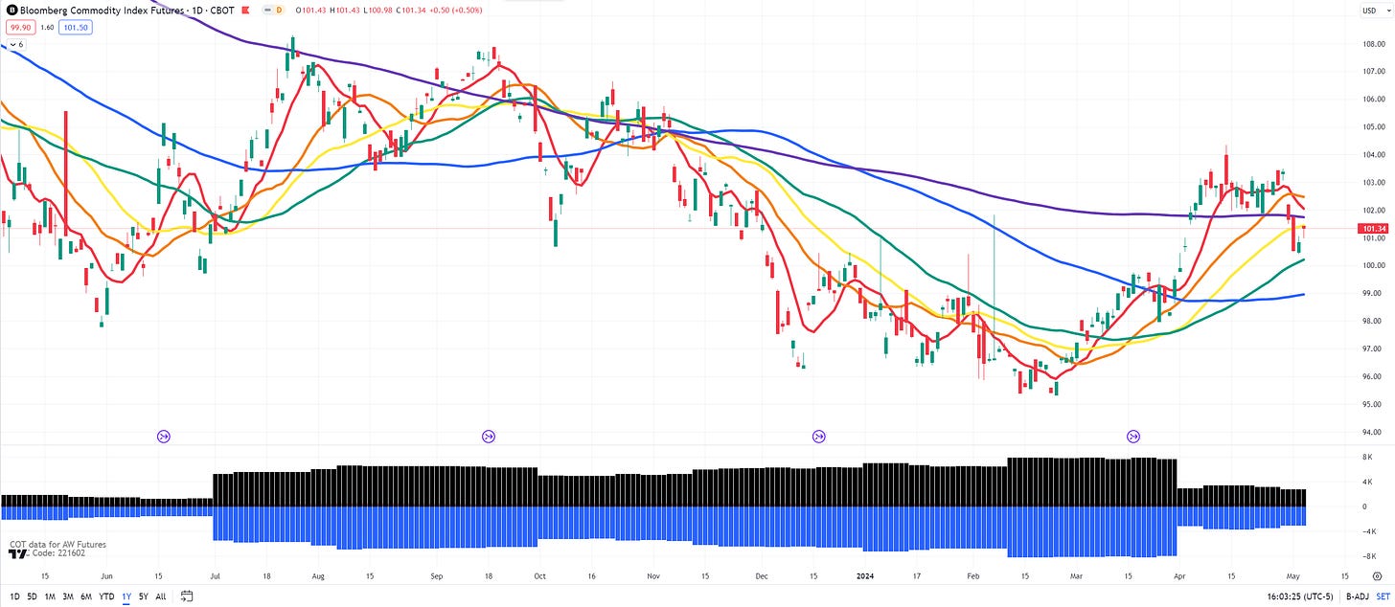The image size is (1395, 607).
Task: Select the 6M time range
Action: (86, 596)
